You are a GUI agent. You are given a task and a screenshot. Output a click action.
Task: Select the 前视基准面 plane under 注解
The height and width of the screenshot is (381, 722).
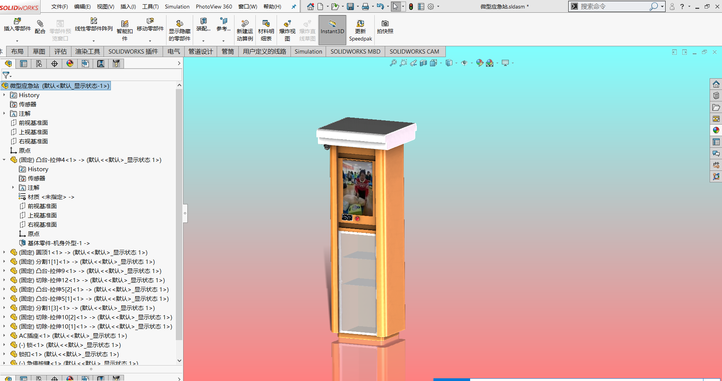(x=33, y=123)
